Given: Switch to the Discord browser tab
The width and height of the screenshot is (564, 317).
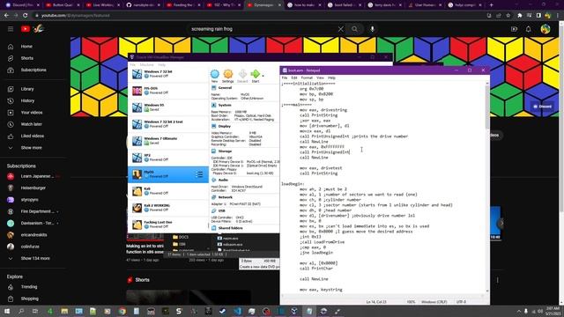Looking at the screenshot, I should coord(22,5).
